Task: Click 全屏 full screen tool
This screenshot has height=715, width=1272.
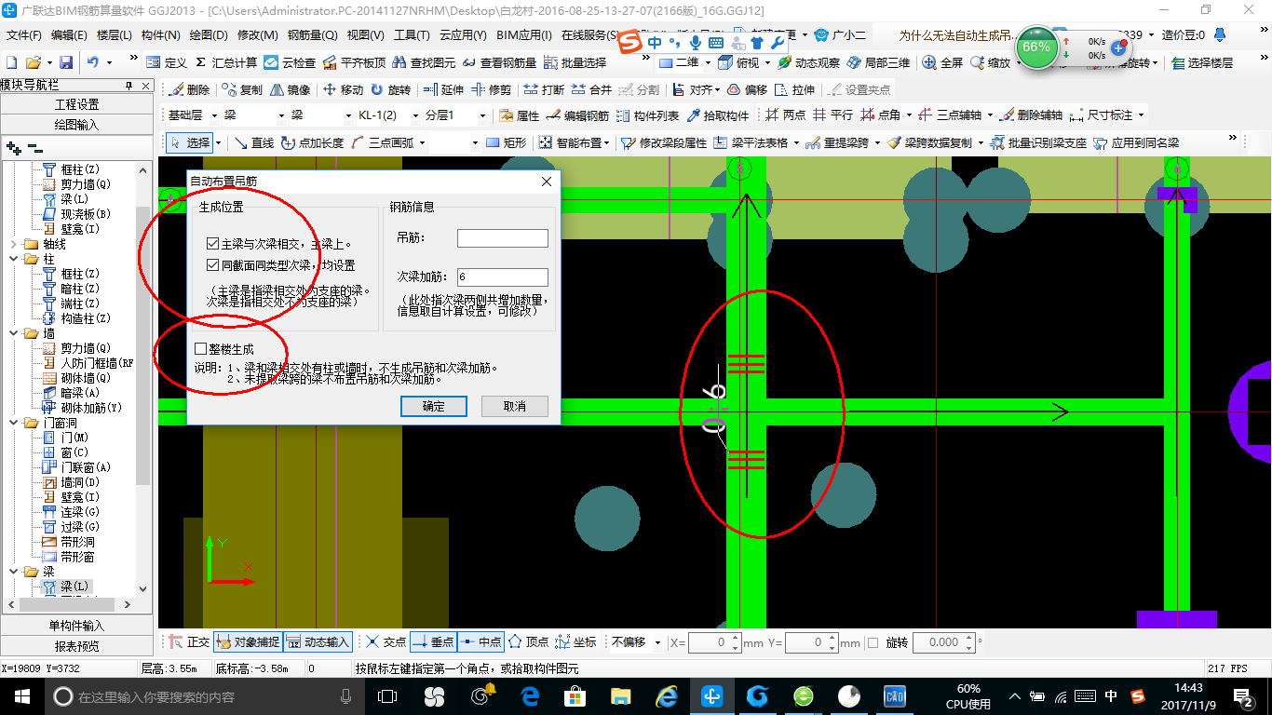Action: (943, 62)
